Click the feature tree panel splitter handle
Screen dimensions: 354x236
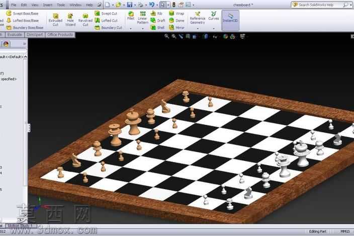pos(29,128)
